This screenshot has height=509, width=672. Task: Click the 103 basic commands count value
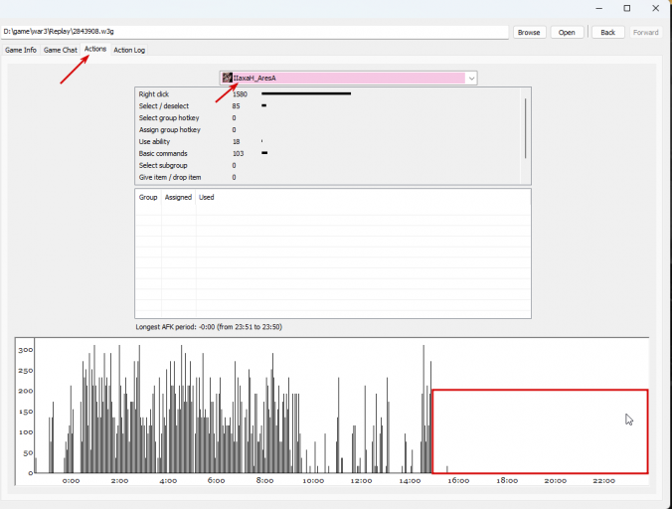238,153
